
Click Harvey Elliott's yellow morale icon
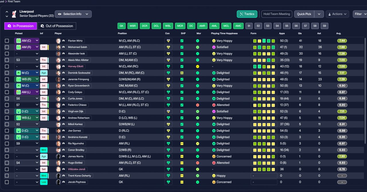click(x=198, y=66)
